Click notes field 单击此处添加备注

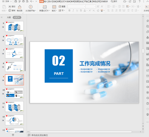39,135
